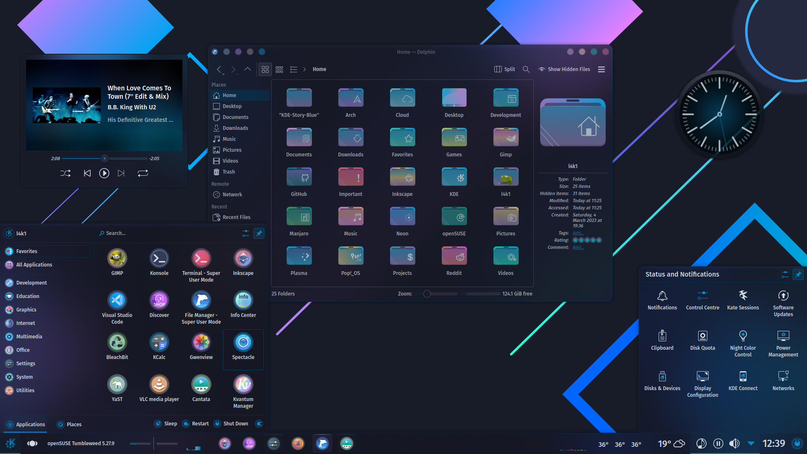Click album art thumbnail in player
Image resolution: width=807 pixels, height=454 pixels.
[x=67, y=105]
